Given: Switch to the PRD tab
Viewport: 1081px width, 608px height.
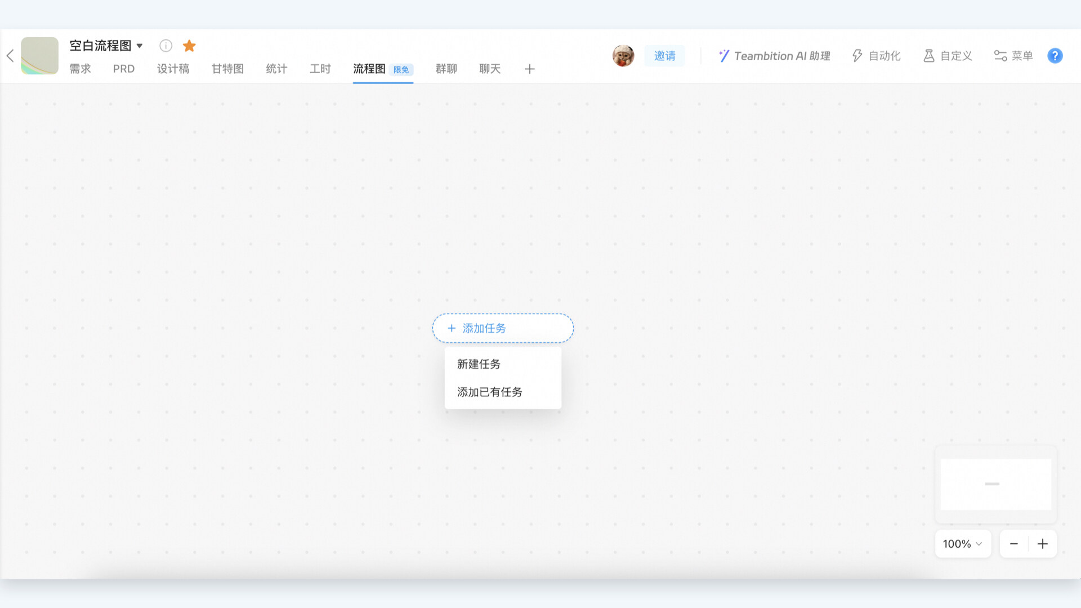Looking at the screenshot, I should coord(124,69).
